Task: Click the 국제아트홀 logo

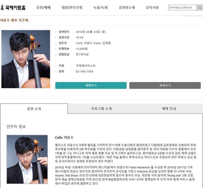Action: pos(13,7)
